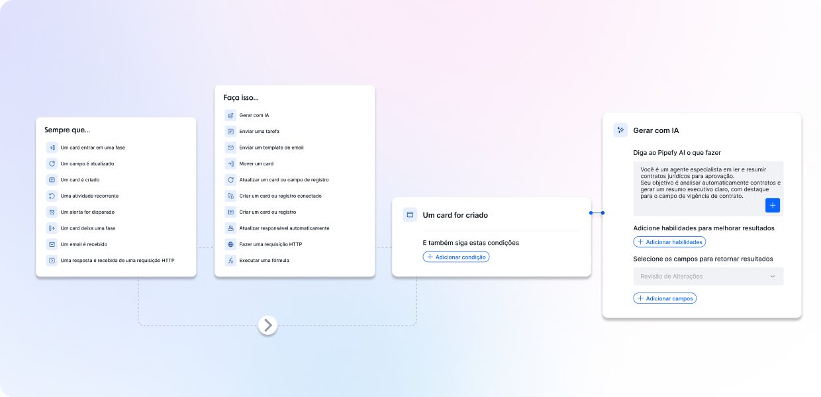The width and height of the screenshot is (821, 397).
Task: Click the 'Adicionar condição' button
Action: 456,257
